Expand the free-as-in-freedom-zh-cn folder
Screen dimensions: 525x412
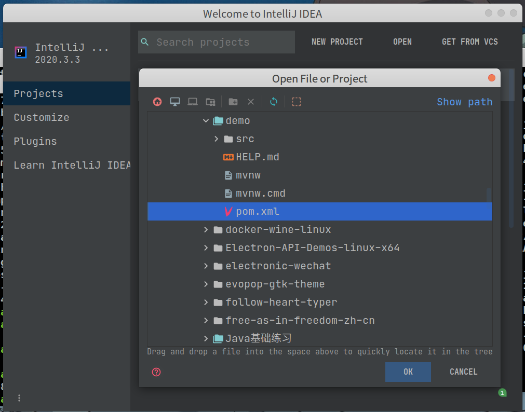pyautogui.click(x=206, y=320)
